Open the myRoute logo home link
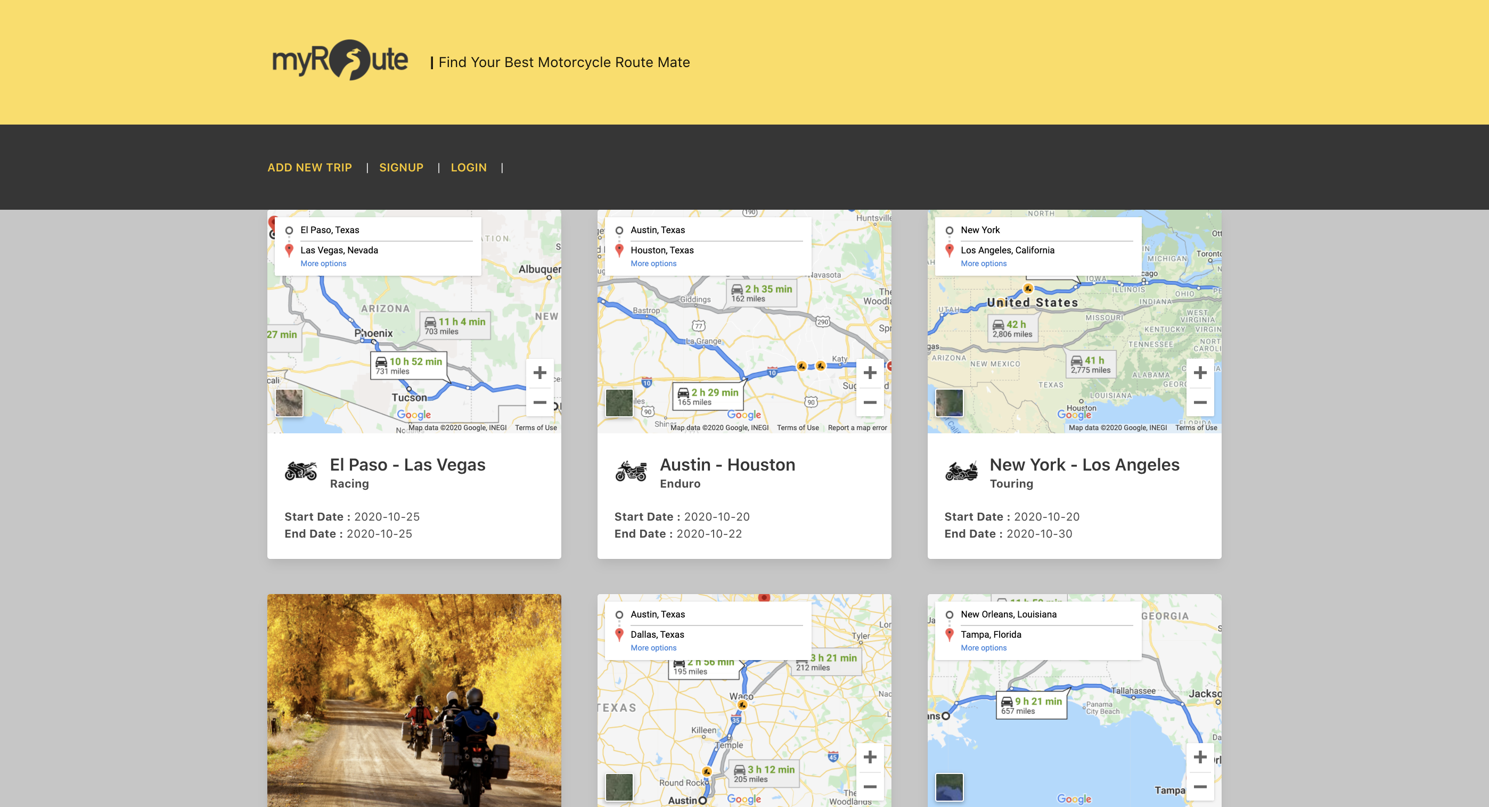Screen dimensions: 1489x807 (340, 60)
